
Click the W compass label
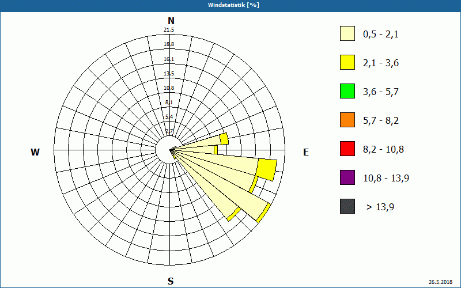click(35, 152)
